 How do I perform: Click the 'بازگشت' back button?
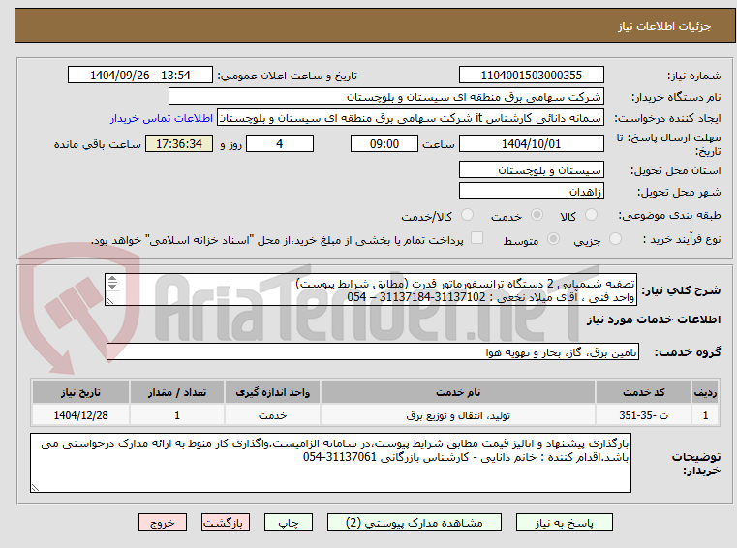225,523
